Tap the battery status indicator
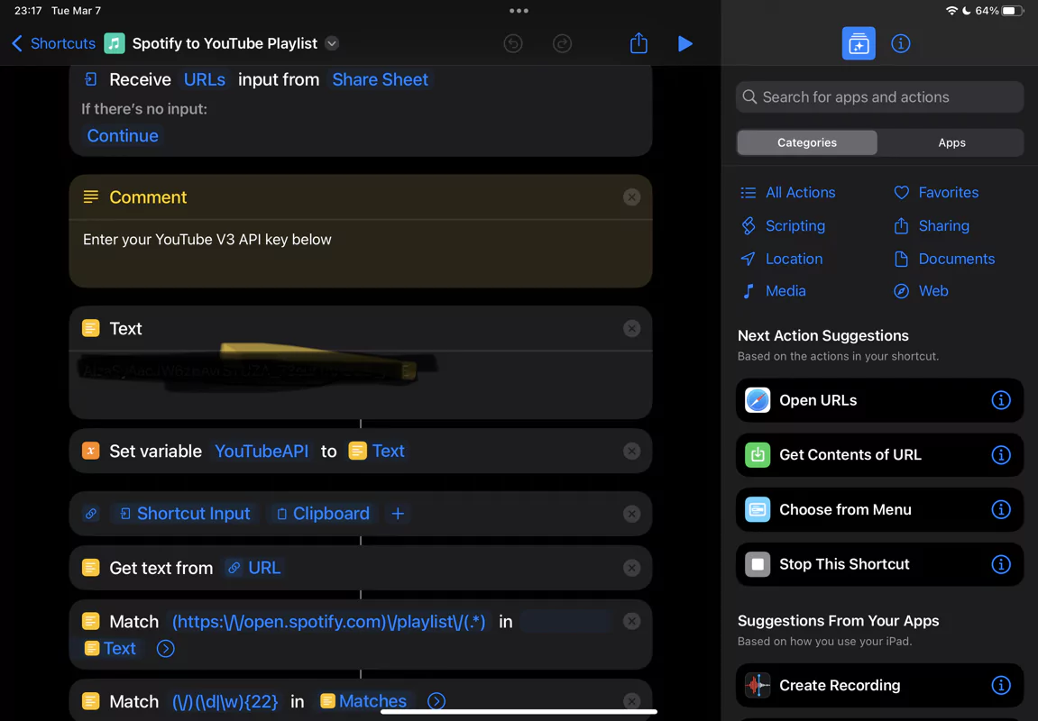1038x721 pixels. pos(1012,11)
